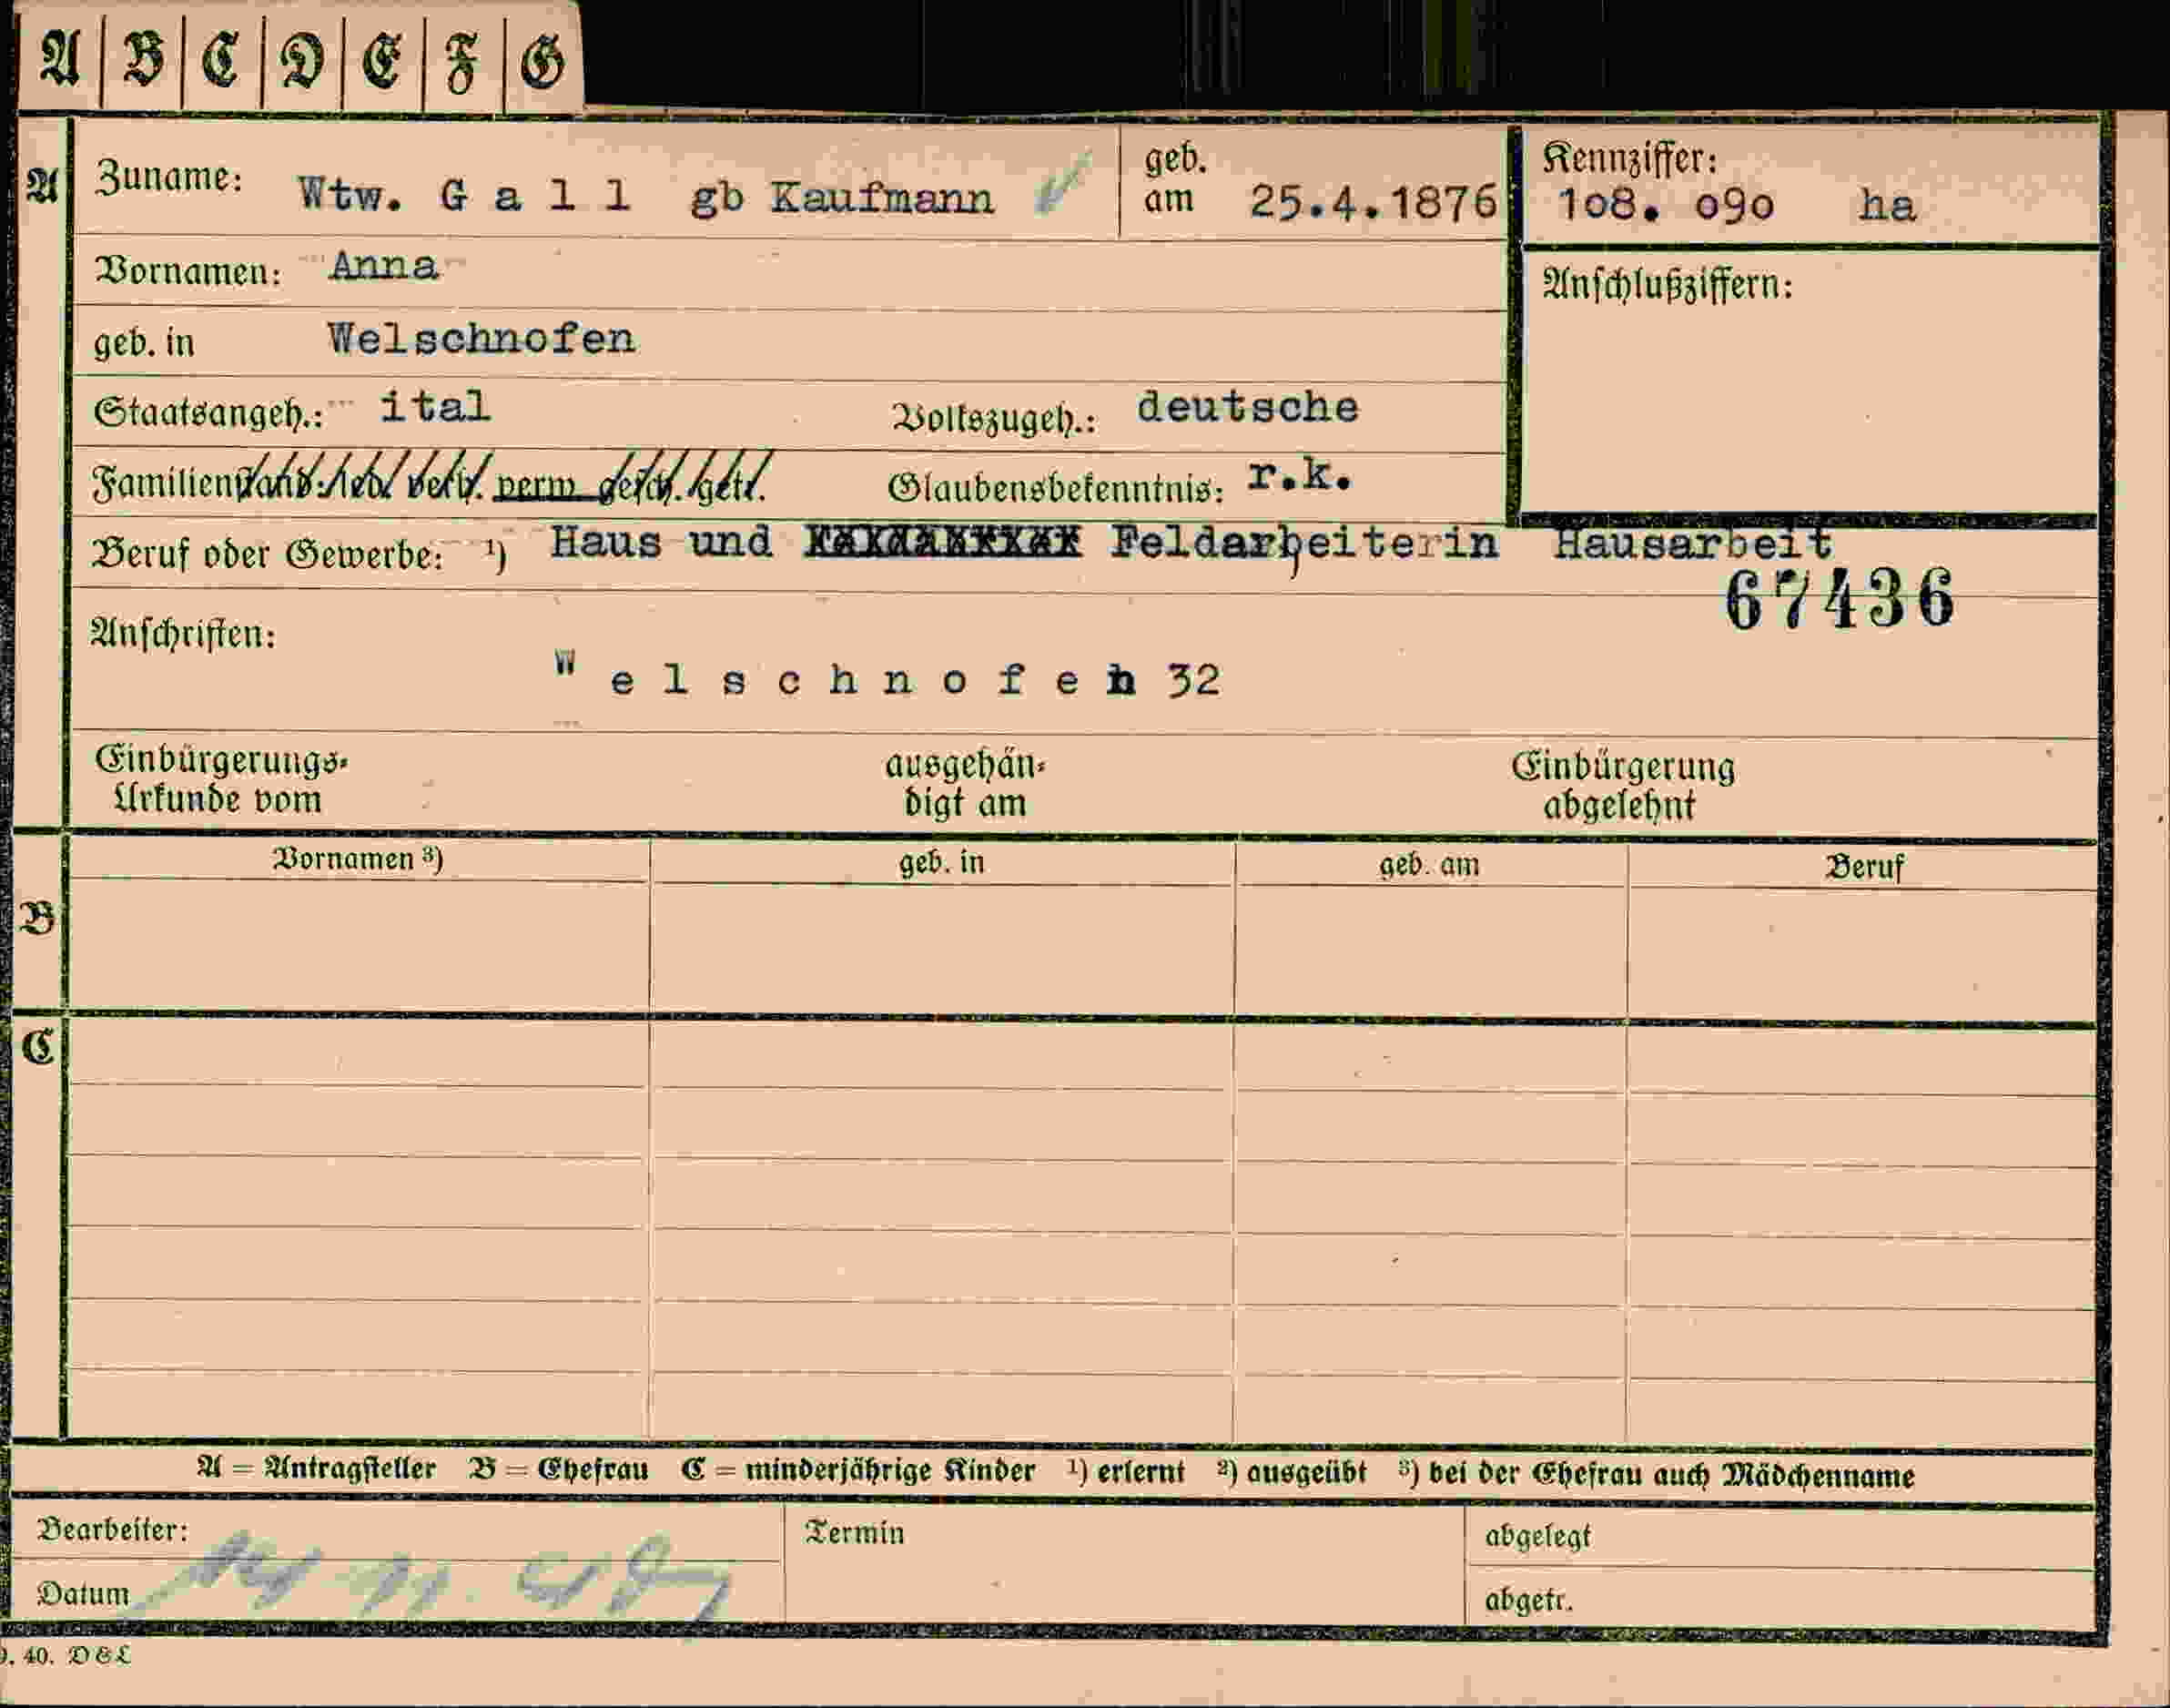The width and height of the screenshot is (2170, 1708).
Task: Click the 'Anschriften:' label
Action: (183, 634)
